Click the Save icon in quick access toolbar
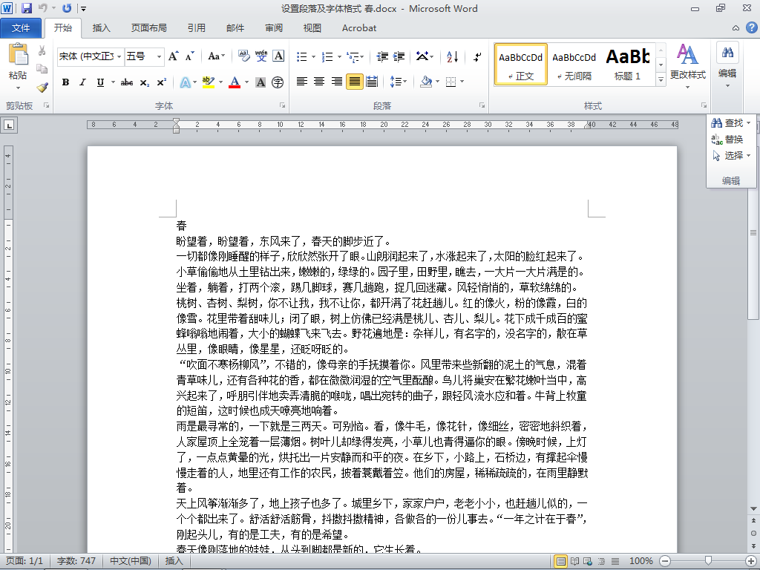 [x=26, y=8]
